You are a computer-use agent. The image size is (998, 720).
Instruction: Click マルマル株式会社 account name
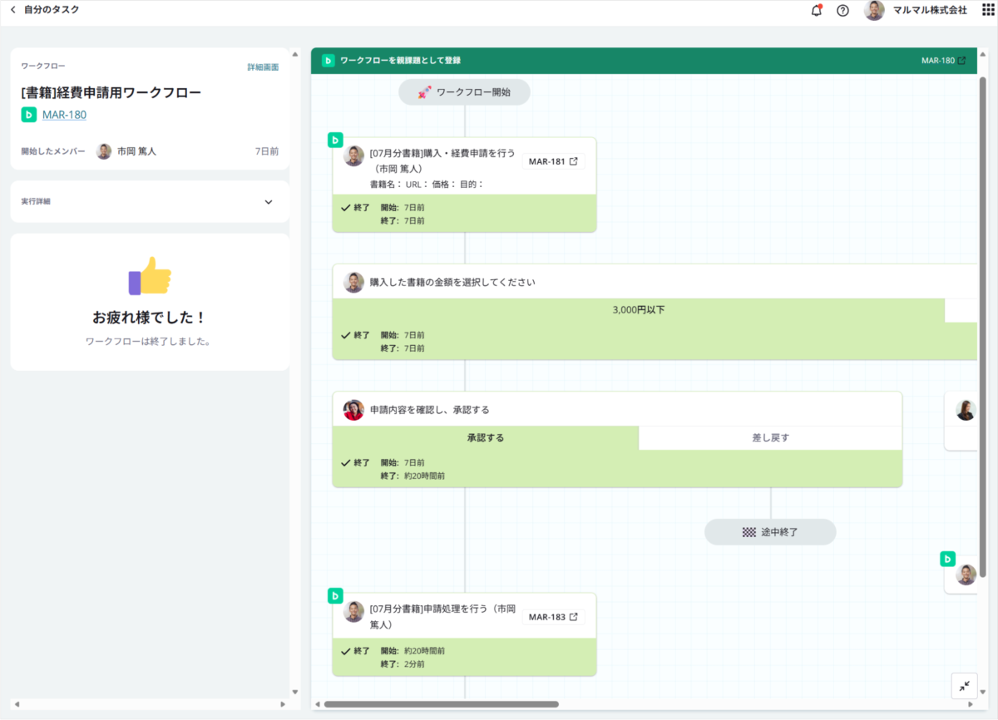930,11
